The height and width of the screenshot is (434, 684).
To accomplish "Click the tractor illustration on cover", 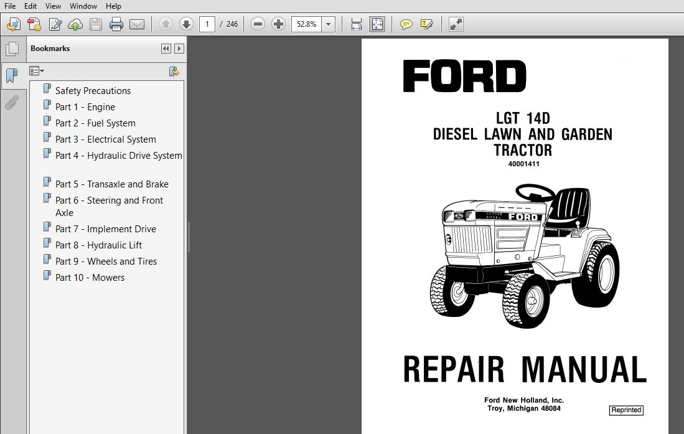I will coord(524,256).
